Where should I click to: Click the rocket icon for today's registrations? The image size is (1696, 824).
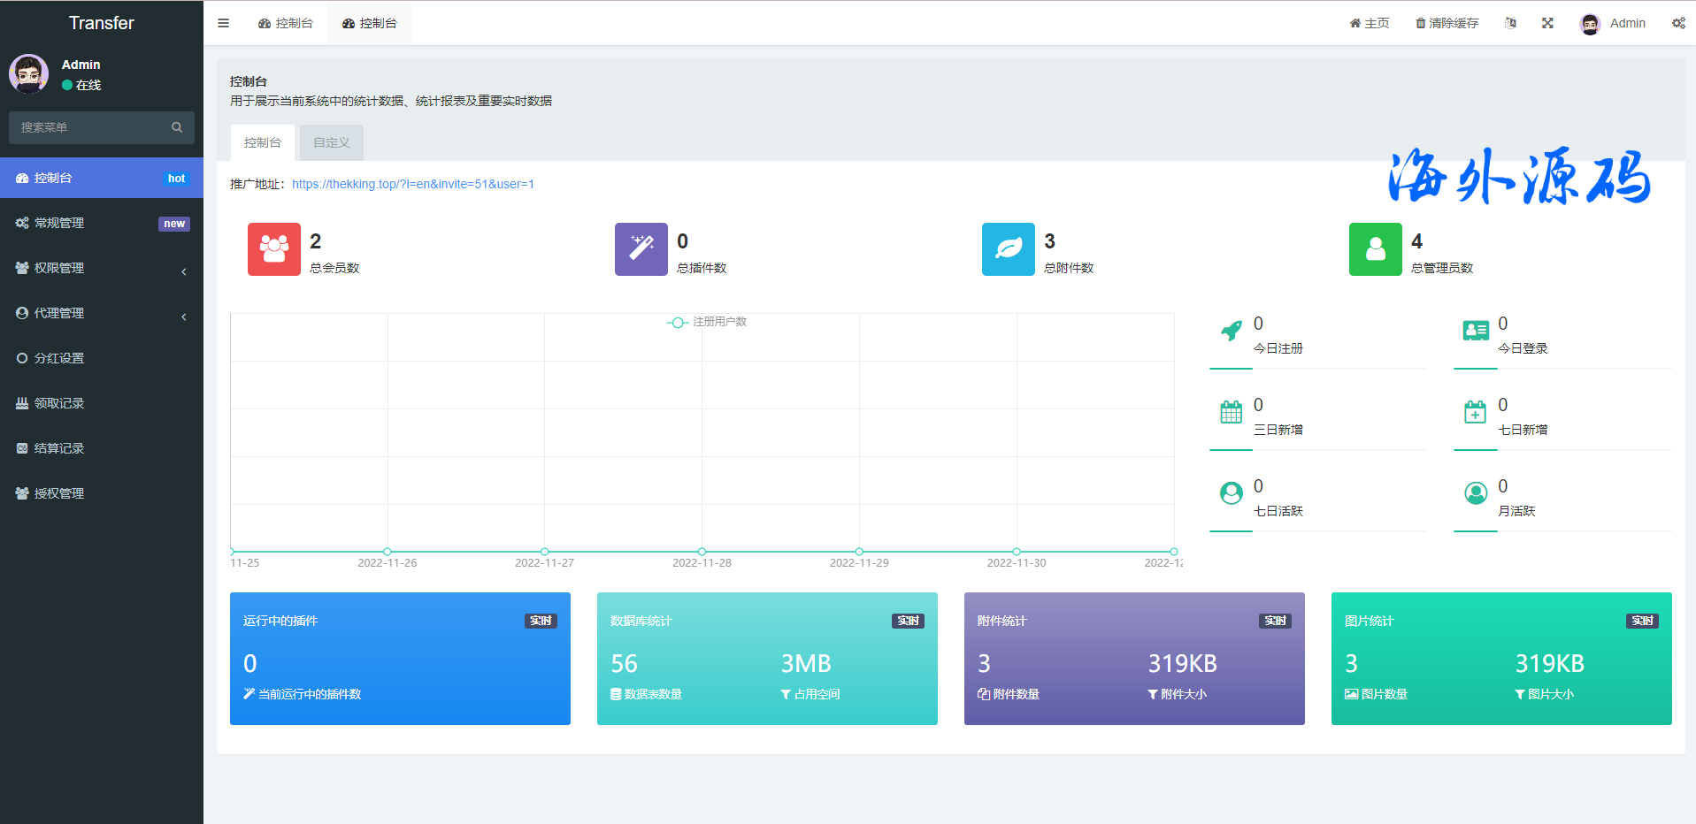(1231, 331)
